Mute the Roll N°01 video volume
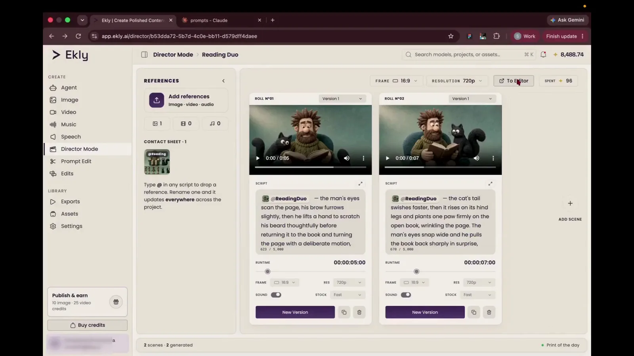634x356 pixels. (347, 158)
